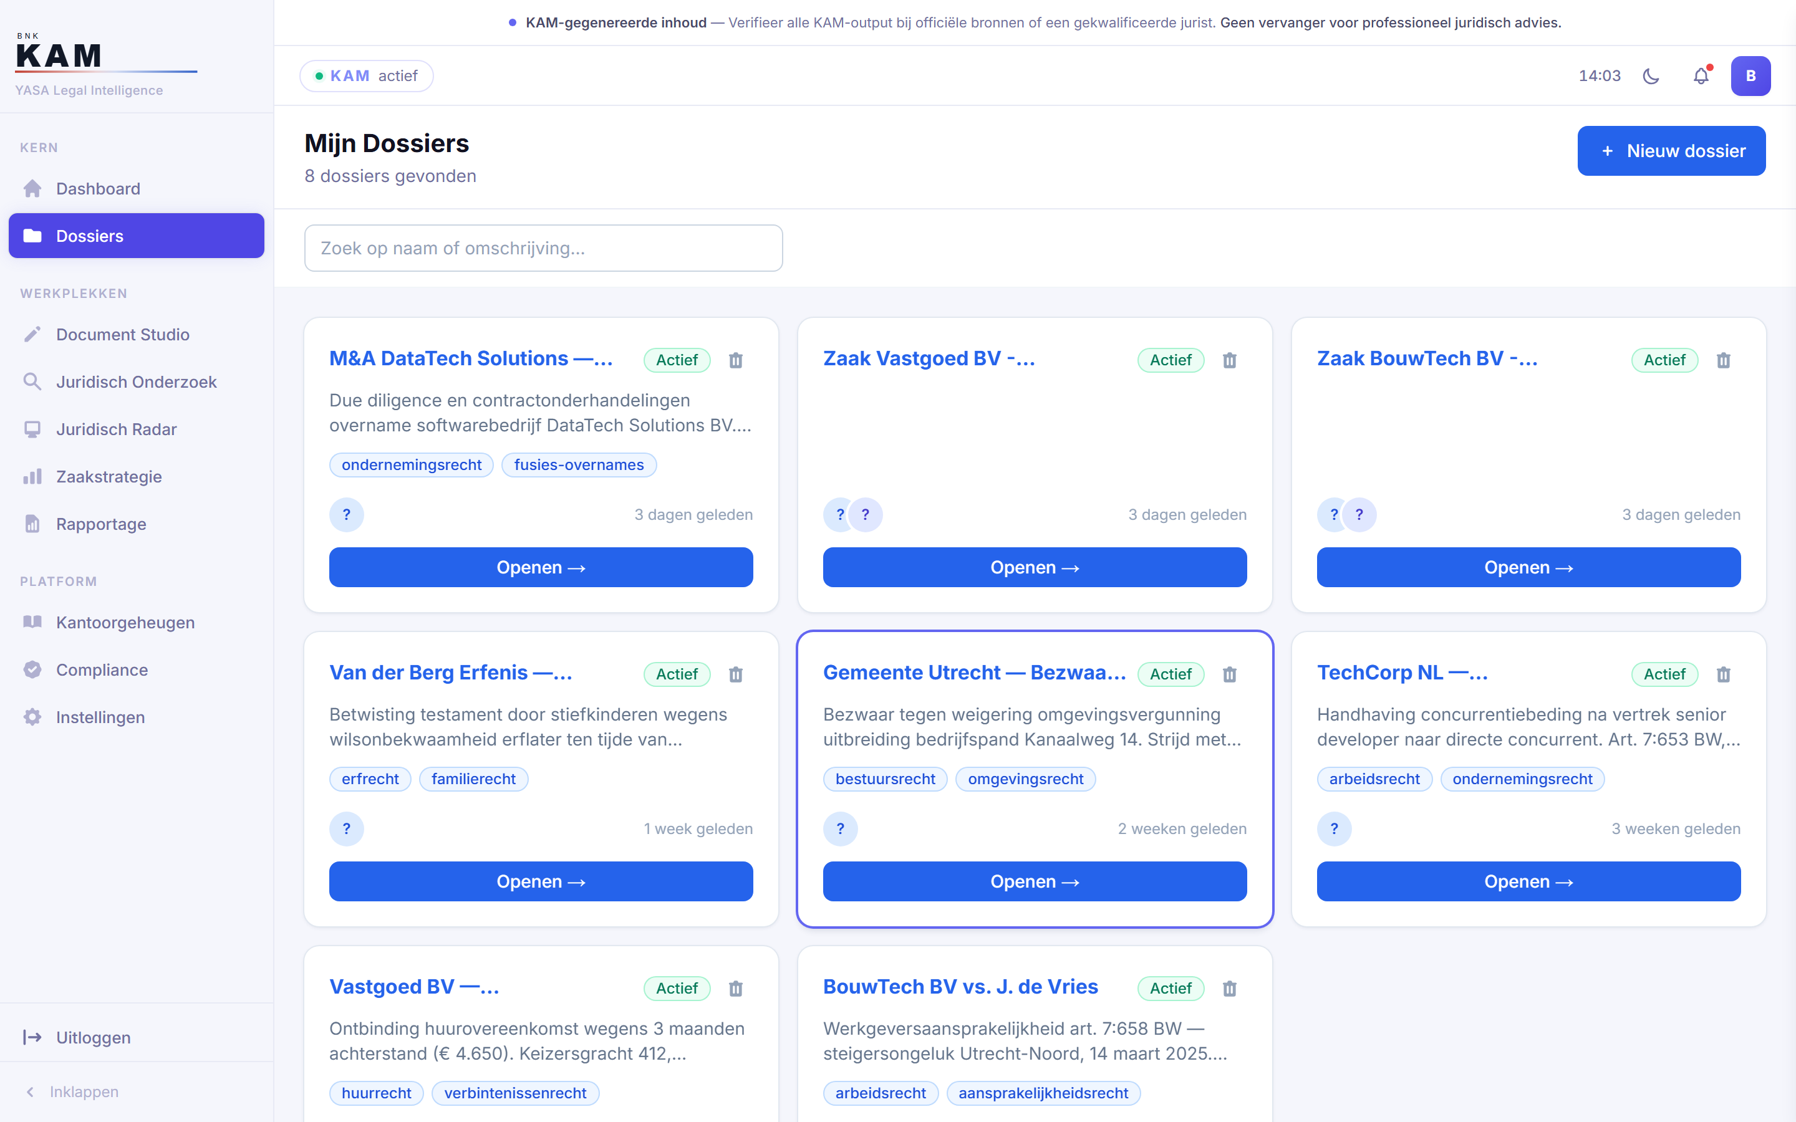
Task: Open notifications bell
Action: tap(1701, 75)
